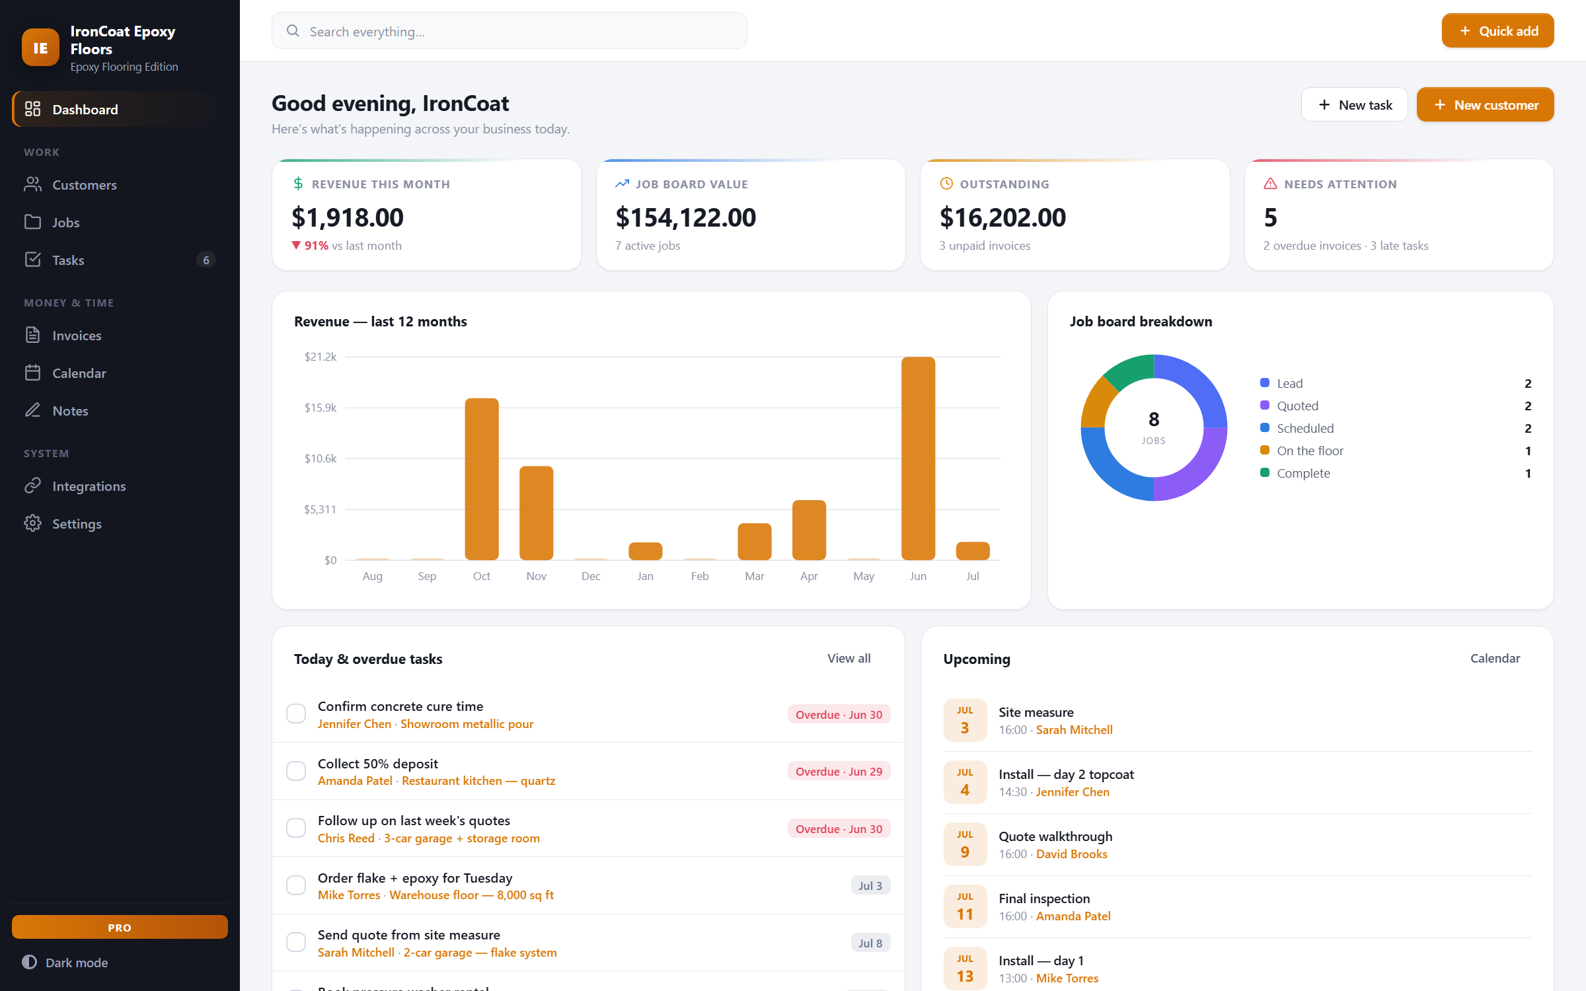Click the Calendar icon in sidebar
1586x991 pixels.
click(x=32, y=373)
